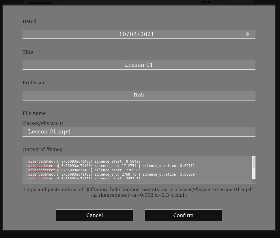Click the line with silence_duration: 8.69112
The height and width of the screenshot is (238, 280).
(110, 166)
